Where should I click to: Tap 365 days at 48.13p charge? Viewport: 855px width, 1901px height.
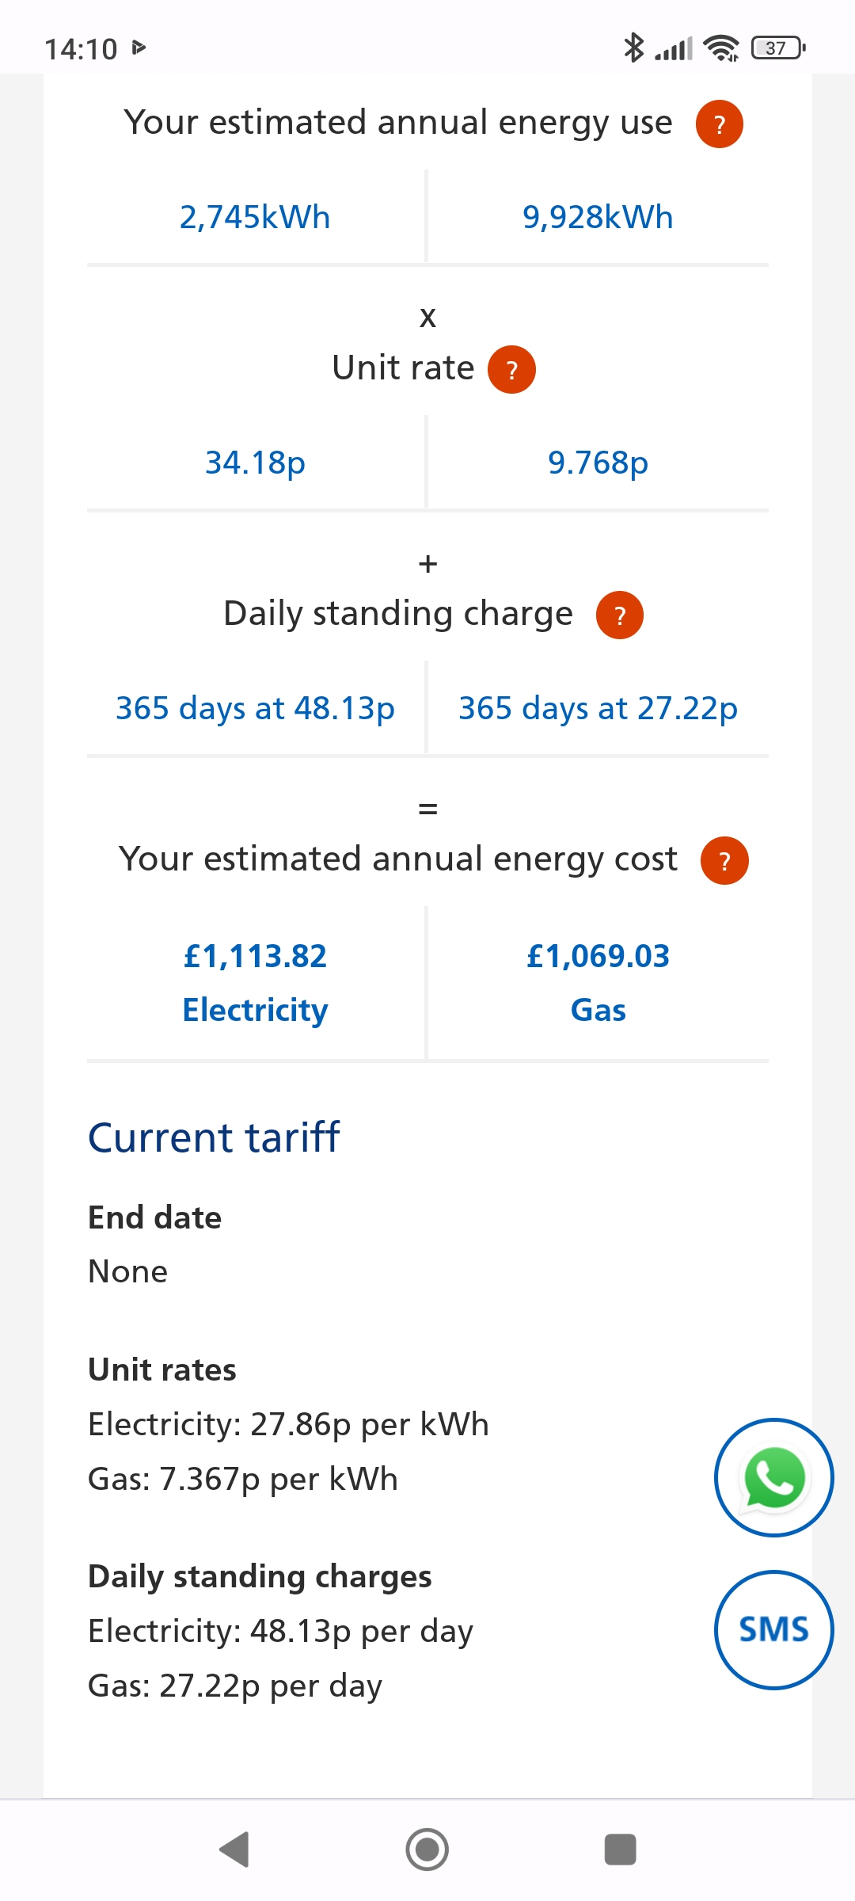(255, 708)
